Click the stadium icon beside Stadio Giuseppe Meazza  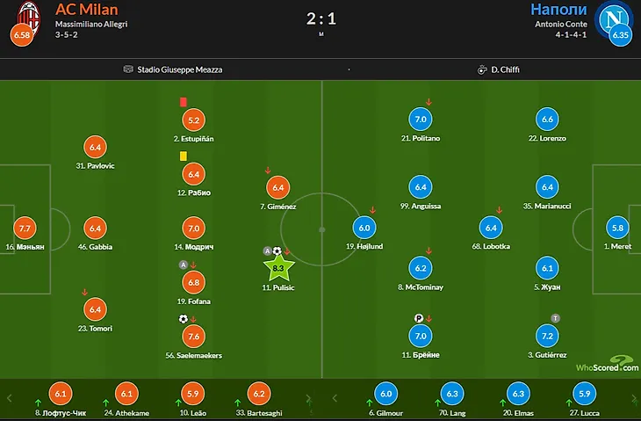pos(128,69)
